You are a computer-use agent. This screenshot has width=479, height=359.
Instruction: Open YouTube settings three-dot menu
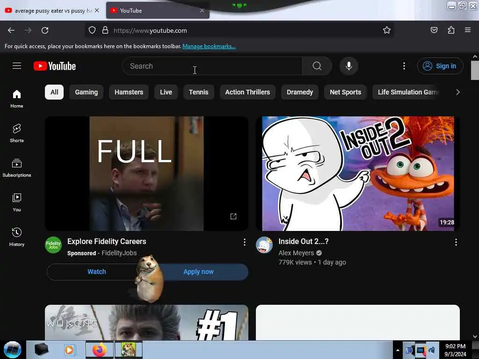404,66
